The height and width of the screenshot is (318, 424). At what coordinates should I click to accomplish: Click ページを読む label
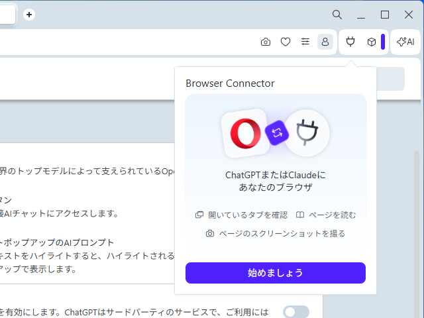[x=326, y=215]
